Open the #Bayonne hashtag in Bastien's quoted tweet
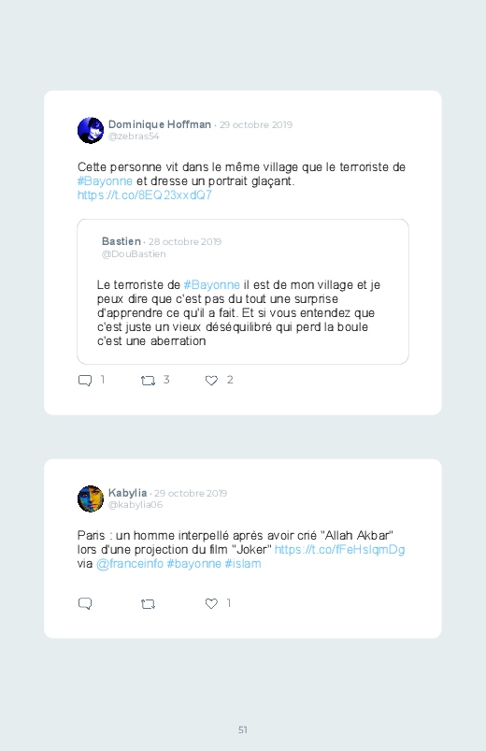Image resolution: width=486 pixels, height=751 pixels. click(211, 285)
